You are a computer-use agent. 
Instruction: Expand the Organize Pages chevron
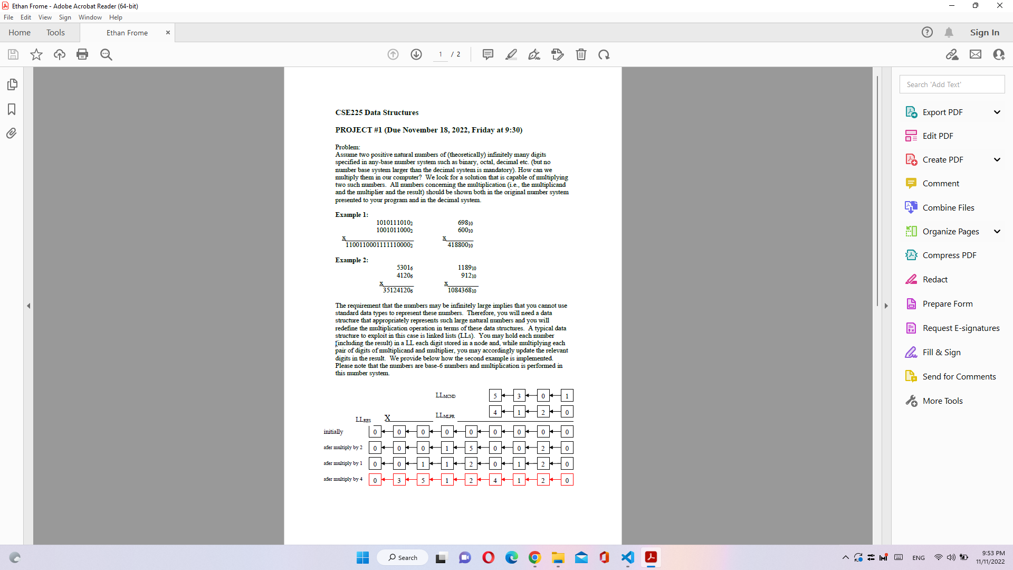pyautogui.click(x=997, y=231)
